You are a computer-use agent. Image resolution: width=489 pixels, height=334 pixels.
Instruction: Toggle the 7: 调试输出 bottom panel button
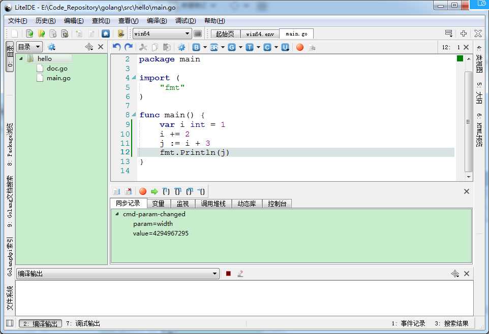pyautogui.click(x=83, y=323)
